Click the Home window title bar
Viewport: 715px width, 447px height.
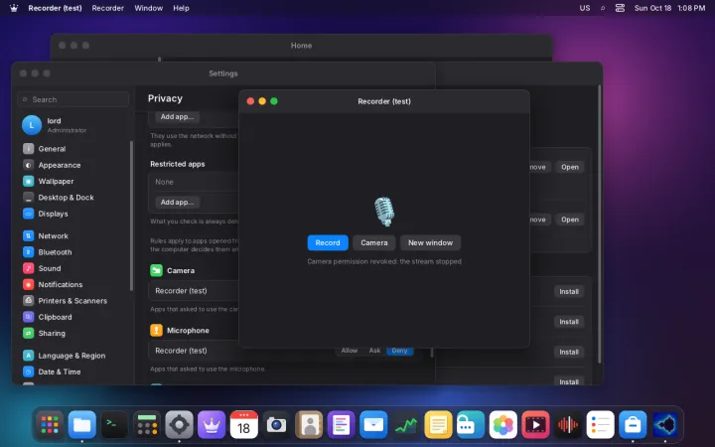[301, 45]
